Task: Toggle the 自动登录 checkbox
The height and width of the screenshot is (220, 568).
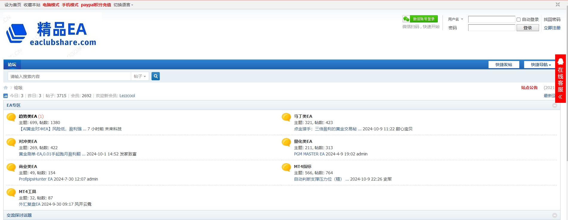Action: pyautogui.click(x=519, y=19)
